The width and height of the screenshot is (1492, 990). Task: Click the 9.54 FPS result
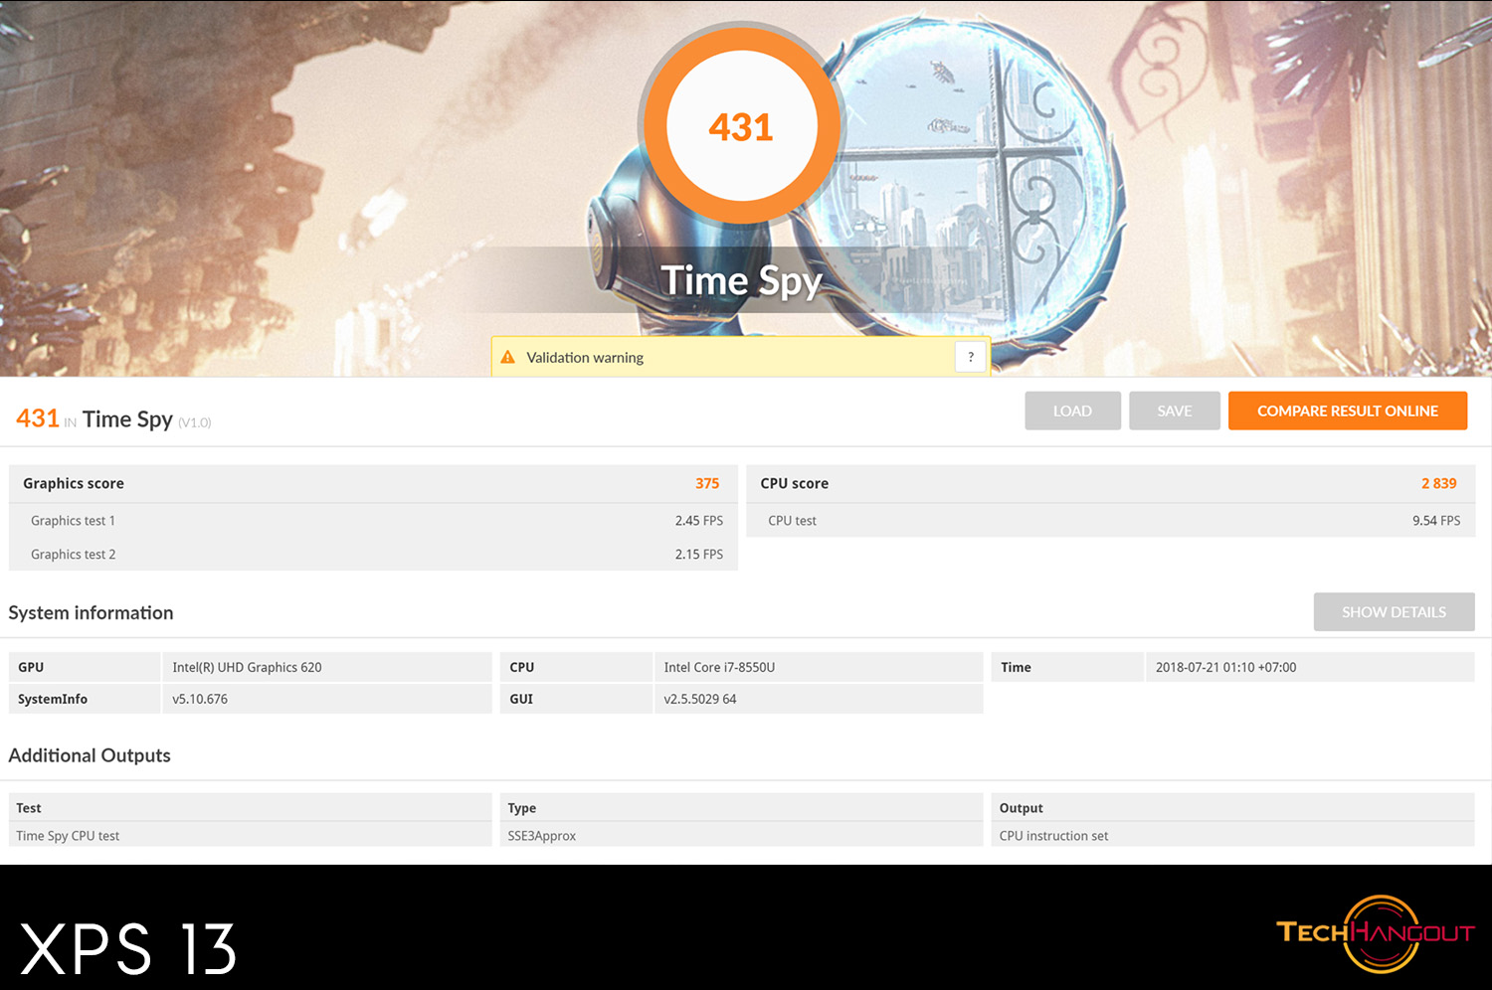pos(1436,521)
